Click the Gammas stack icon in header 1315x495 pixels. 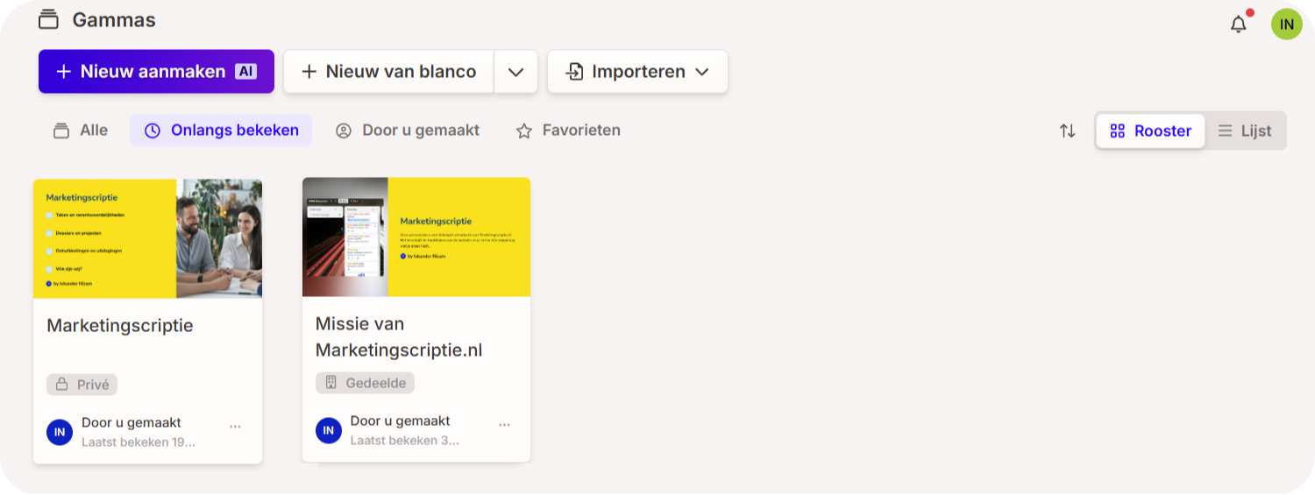pos(49,19)
